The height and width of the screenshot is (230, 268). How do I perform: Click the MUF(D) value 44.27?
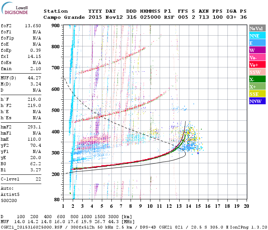click(34, 78)
